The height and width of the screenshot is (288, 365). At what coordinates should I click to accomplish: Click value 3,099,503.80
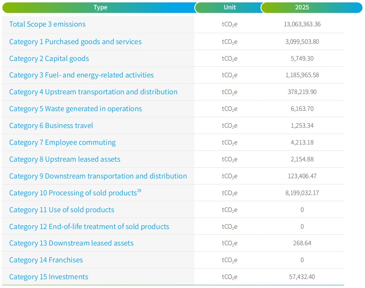point(302,42)
